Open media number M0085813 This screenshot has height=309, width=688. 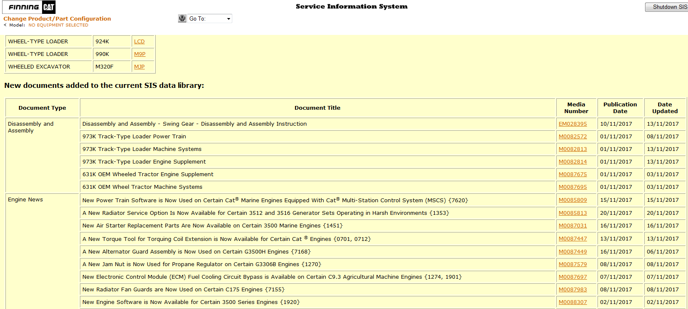coord(573,213)
